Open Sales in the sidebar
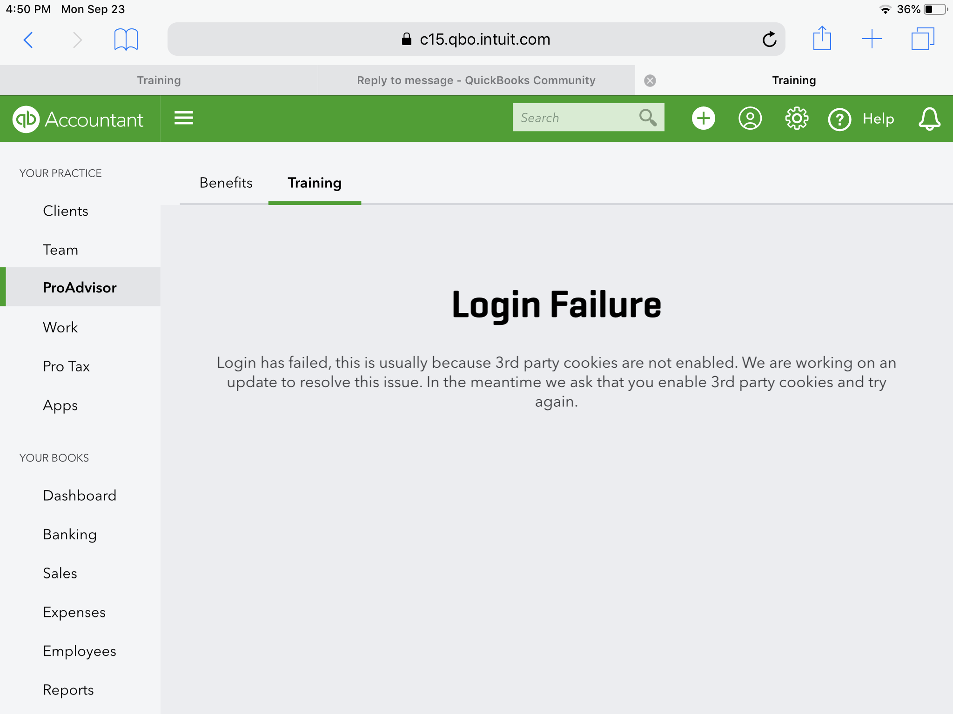Viewport: 953px width, 714px height. coord(60,573)
